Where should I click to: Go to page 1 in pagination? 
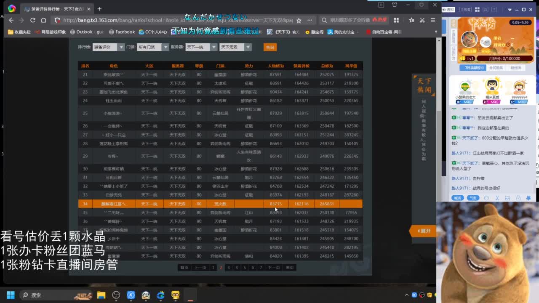click(213, 267)
